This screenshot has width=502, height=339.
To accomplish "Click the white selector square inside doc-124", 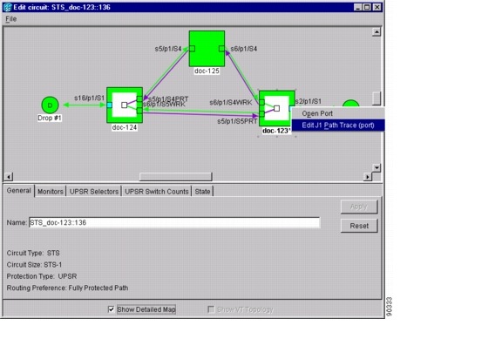I will pyautogui.click(x=125, y=105).
